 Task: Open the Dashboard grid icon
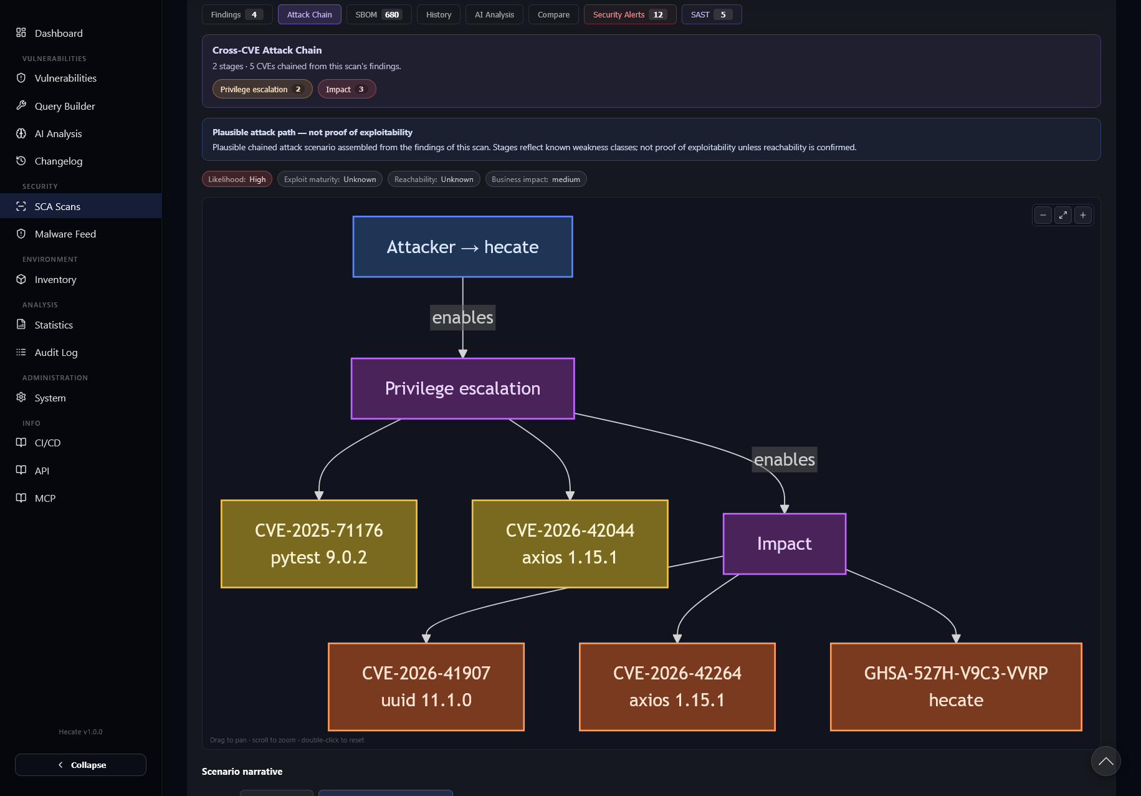21,32
